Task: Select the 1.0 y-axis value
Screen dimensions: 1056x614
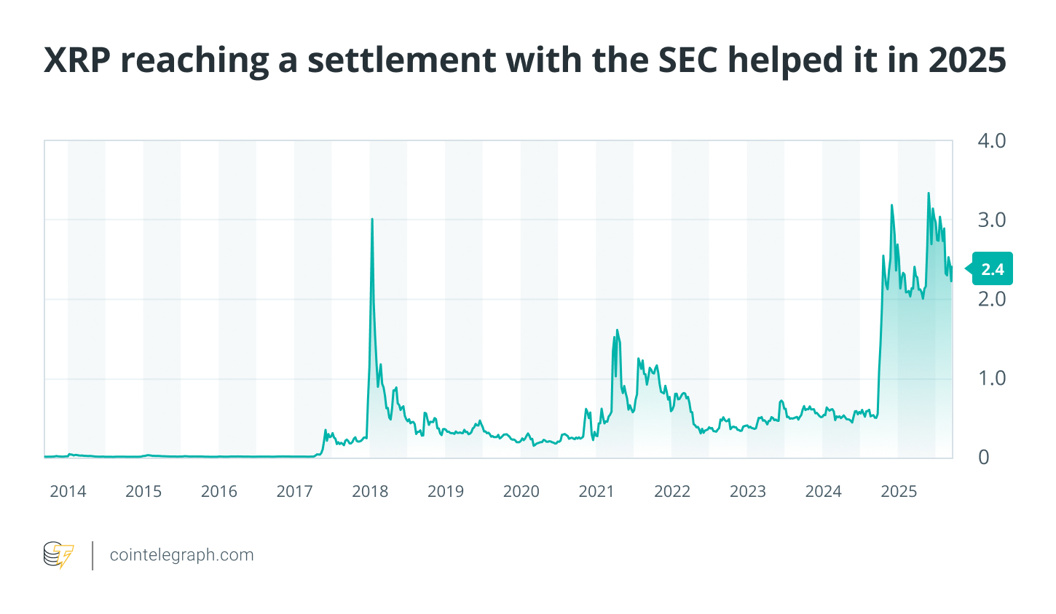Action: coord(991,378)
